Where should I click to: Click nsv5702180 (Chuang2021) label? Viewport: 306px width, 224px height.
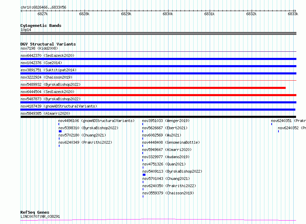point(82,135)
